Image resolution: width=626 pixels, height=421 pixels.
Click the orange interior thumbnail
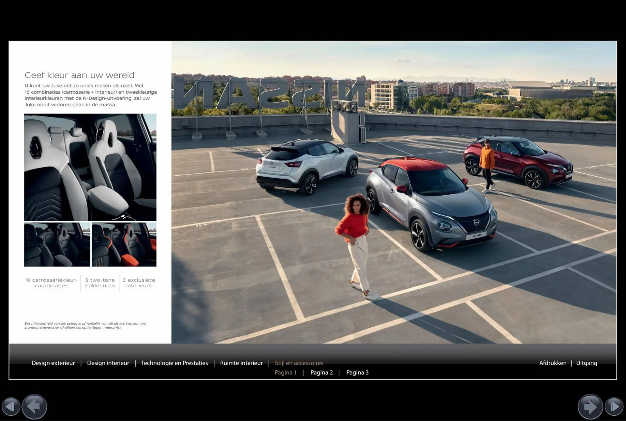(x=124, y=245)
